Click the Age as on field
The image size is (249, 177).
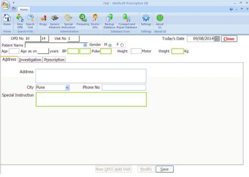click(43, 51)
